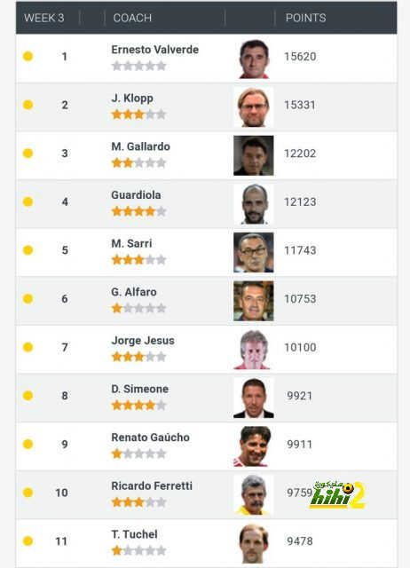Open Ernesto Valverde's photo thumbnail
Viewport: 410px width, 568px height.
pos(254,59)
